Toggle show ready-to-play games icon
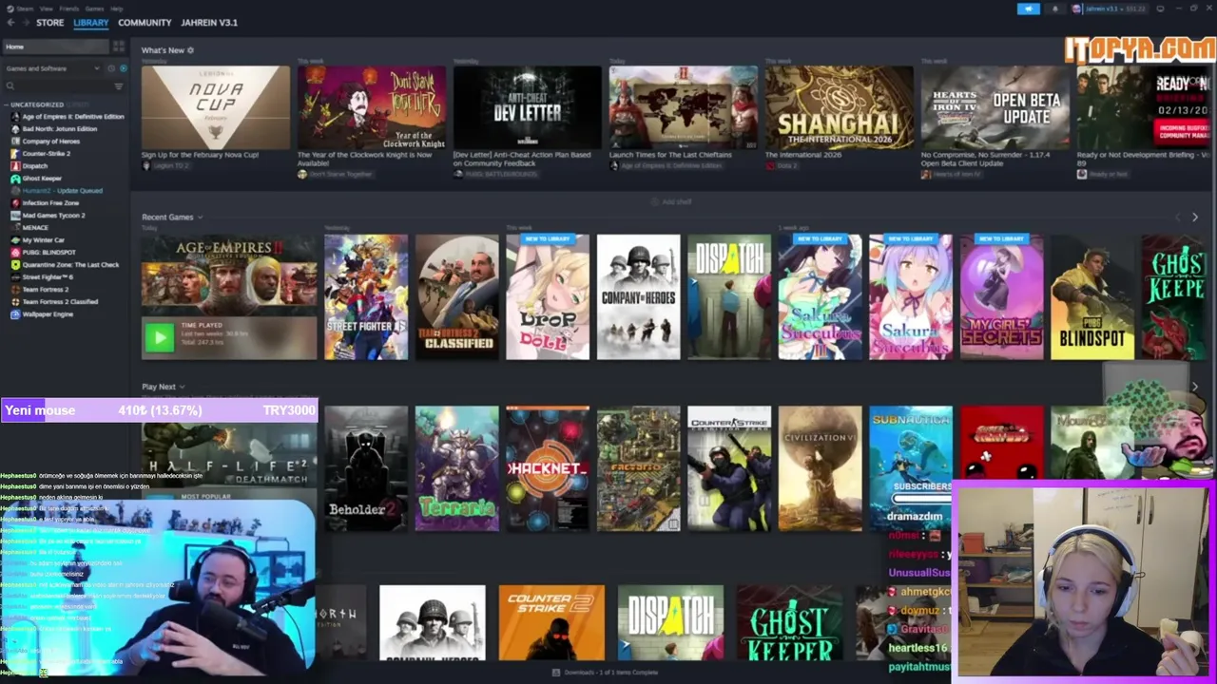This screenshot has width=1217, height=684. pos(123,68)
